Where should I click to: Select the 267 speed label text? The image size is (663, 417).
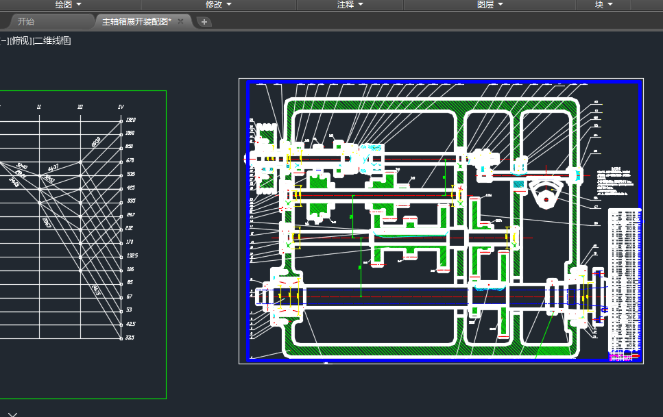(x=131, y=215)
